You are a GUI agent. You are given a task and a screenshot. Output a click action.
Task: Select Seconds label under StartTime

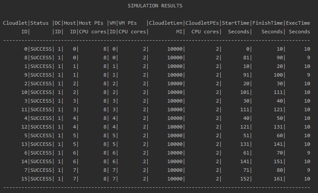[238, 32]
